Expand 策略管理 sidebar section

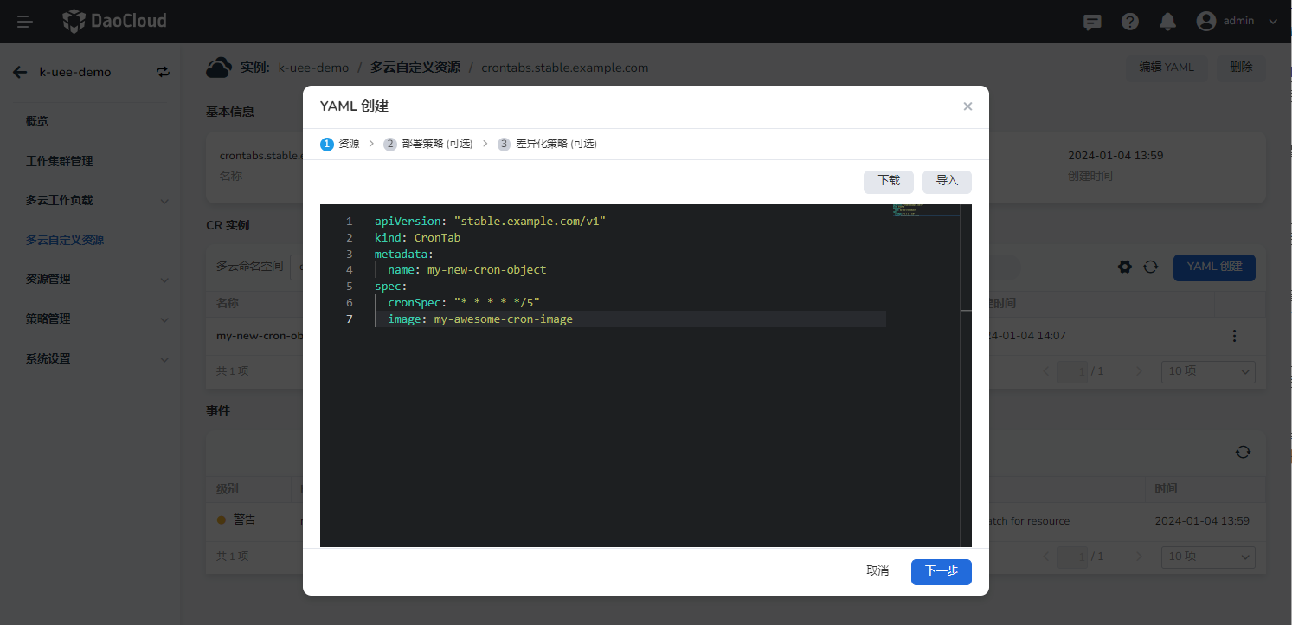click(97, 319)
